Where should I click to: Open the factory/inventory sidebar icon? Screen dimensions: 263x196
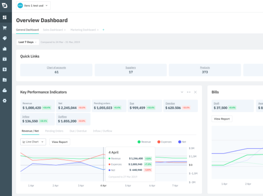[5, 49]
